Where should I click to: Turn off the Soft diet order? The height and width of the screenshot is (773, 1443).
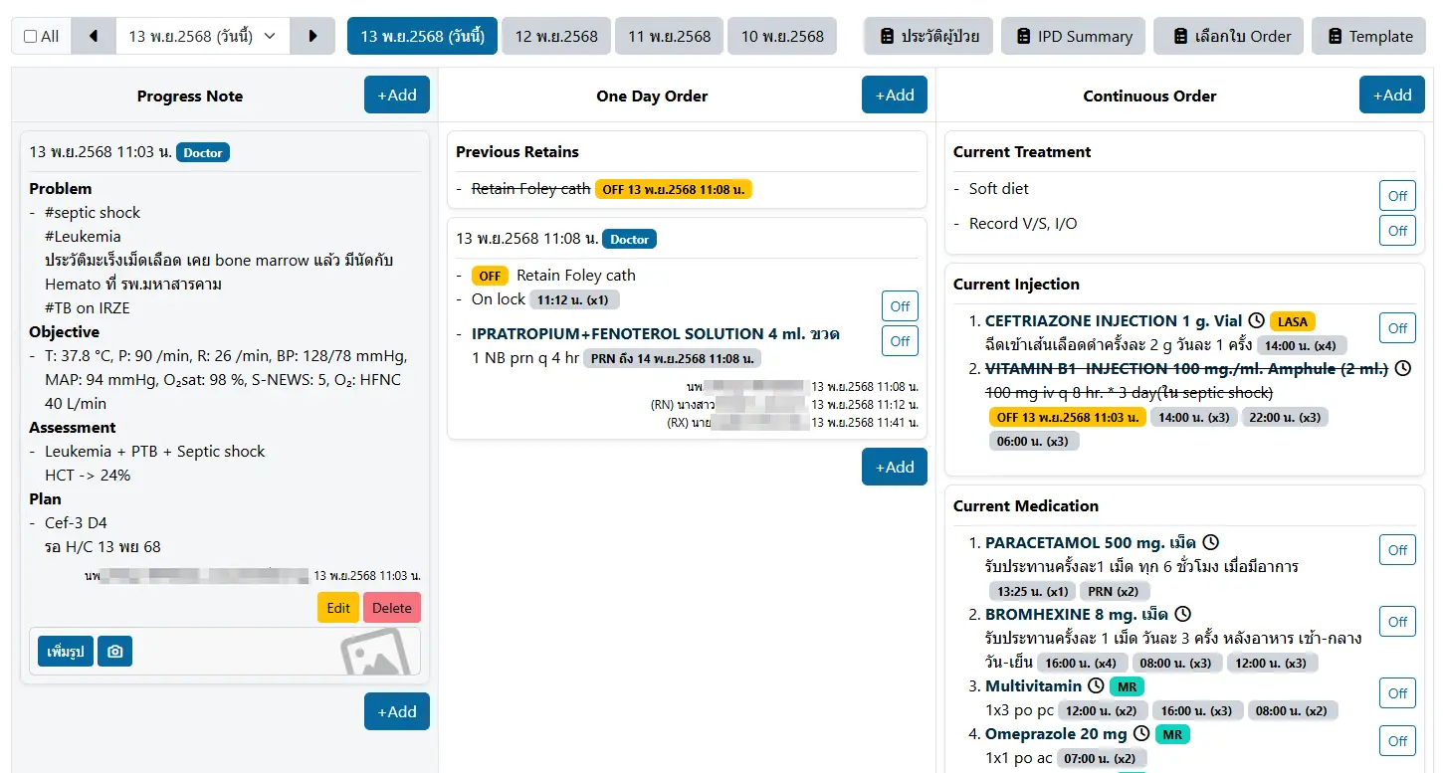pyautogui.click(x=1397, y=196)
